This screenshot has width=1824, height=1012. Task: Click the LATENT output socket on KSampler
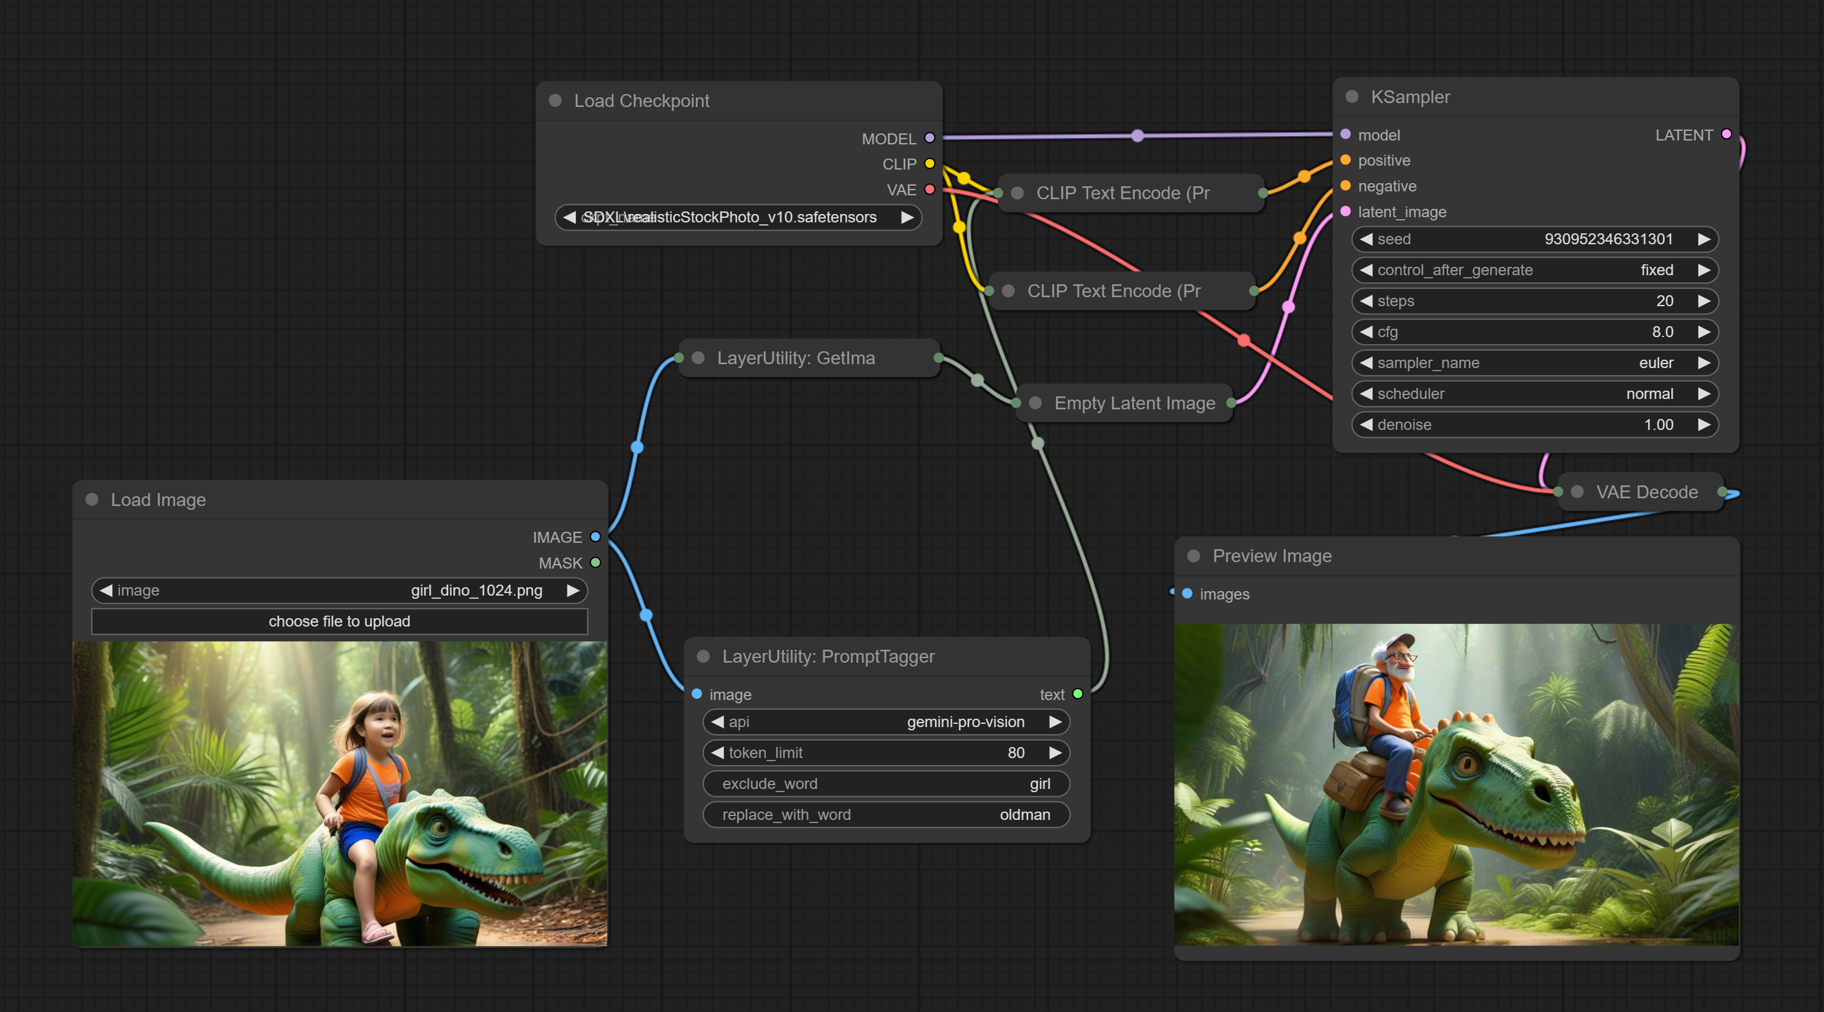tap(1725, 135)
